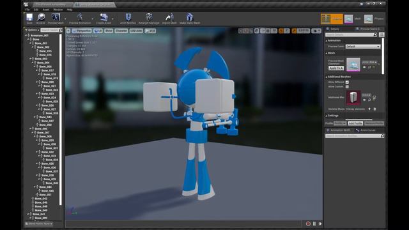Open the File menu
Viewport: 409px width, 230px height.
click(x=27, y=10)
